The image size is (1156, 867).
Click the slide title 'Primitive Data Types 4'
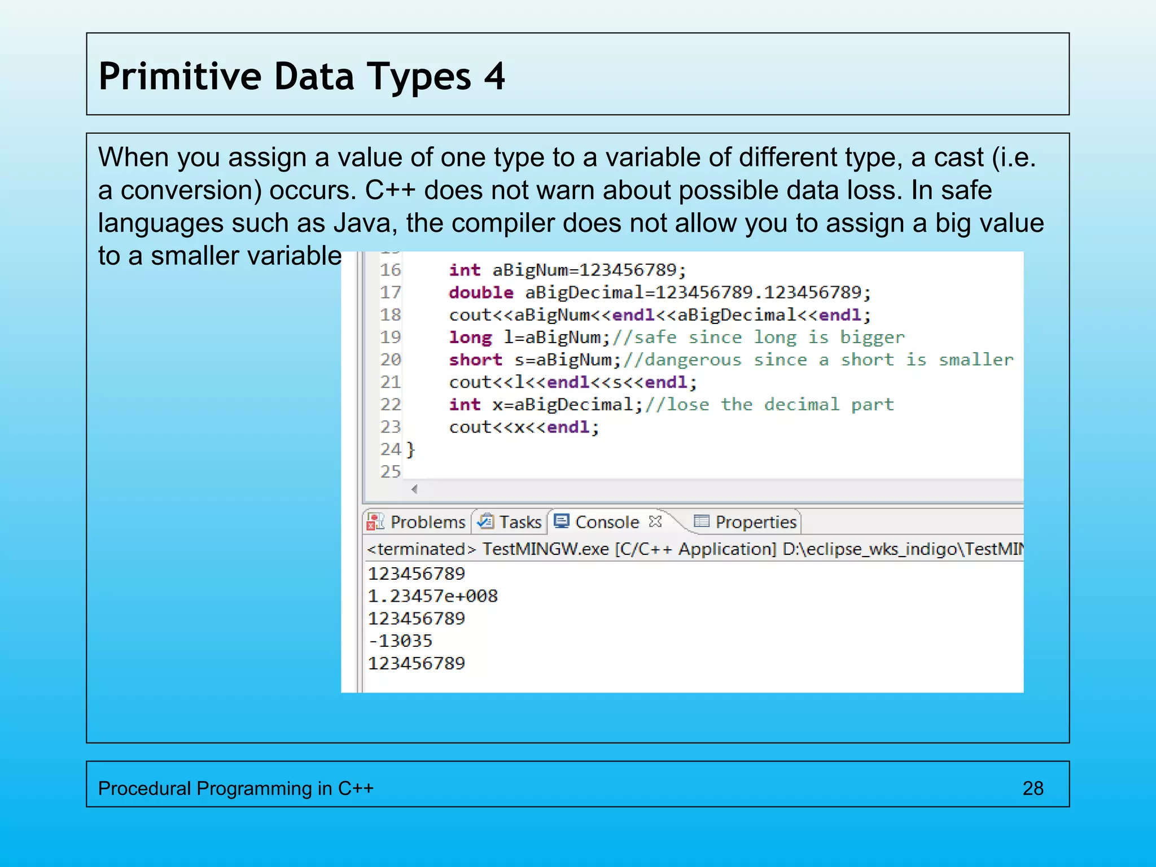(302, 77)
